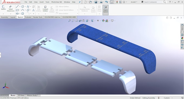
Task: Choose the Line sketch tool
Action: 17,6
